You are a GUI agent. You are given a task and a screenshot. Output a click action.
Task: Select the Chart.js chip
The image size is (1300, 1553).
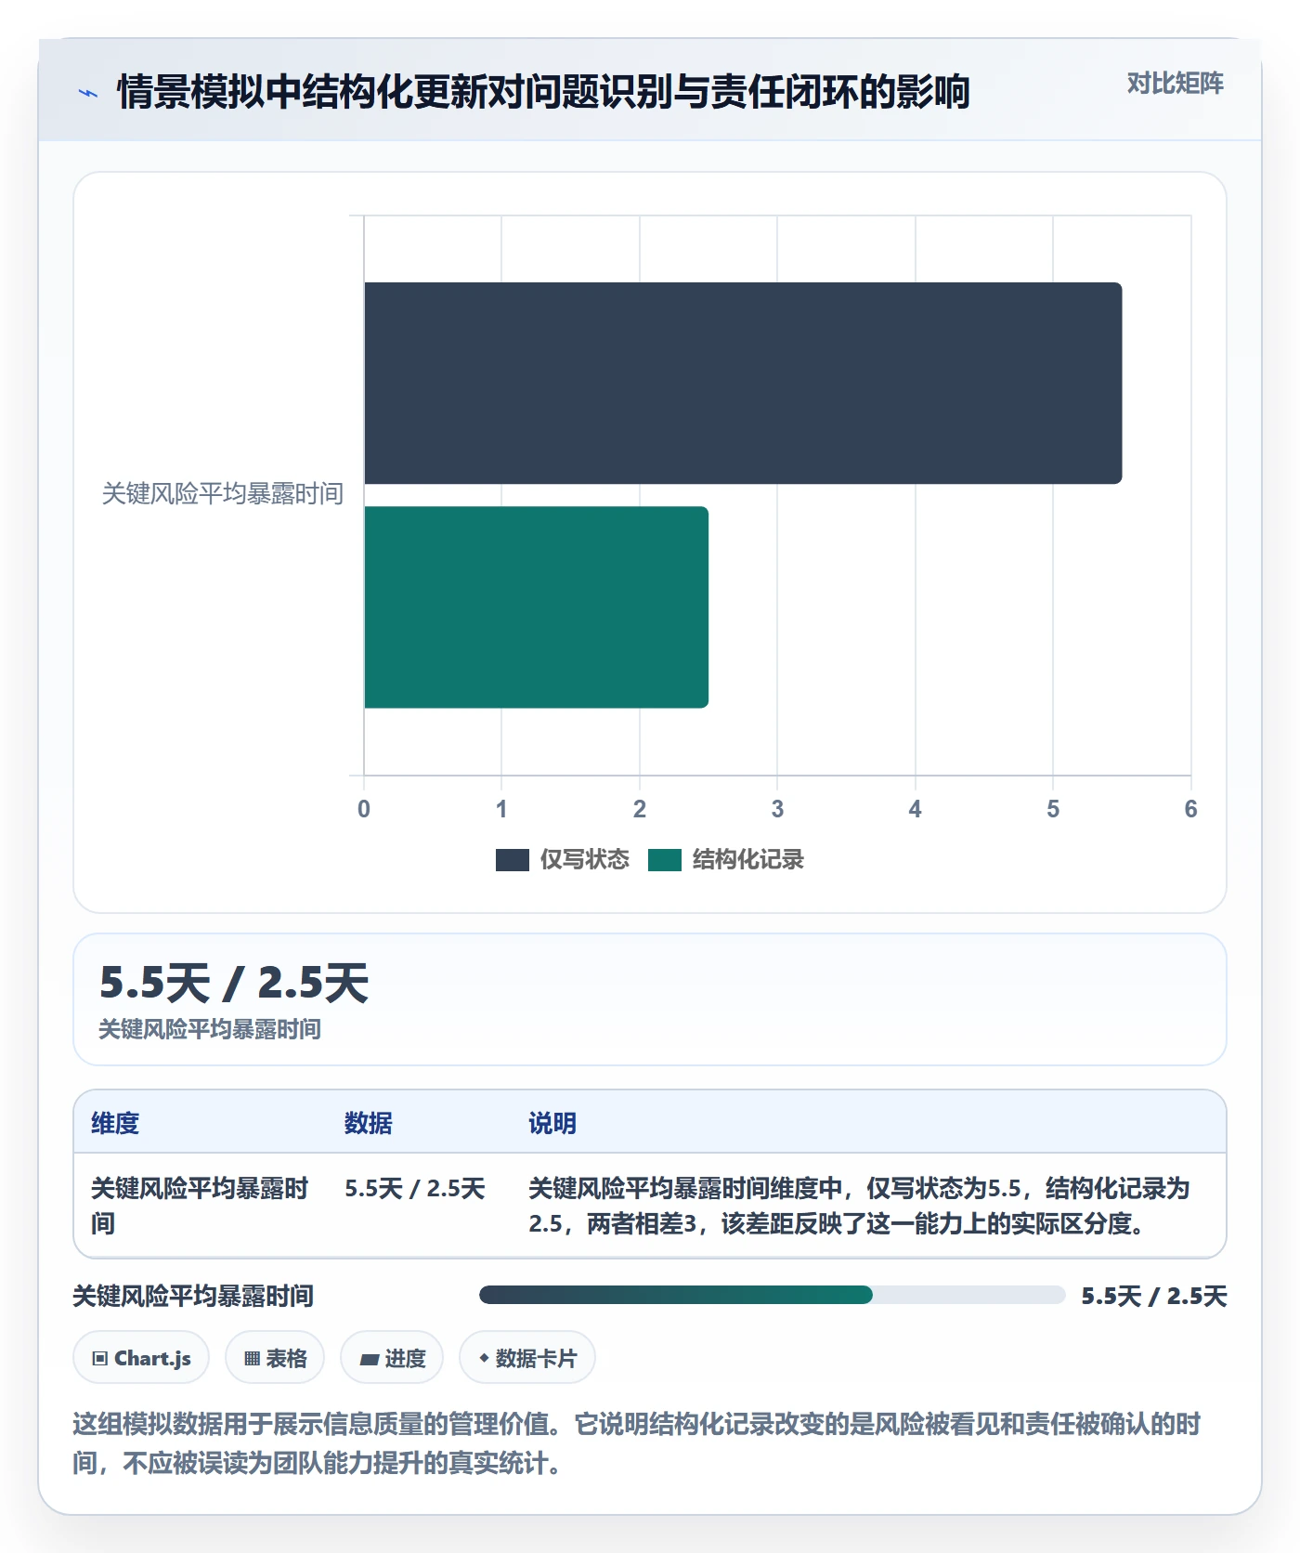(141, 1358)
